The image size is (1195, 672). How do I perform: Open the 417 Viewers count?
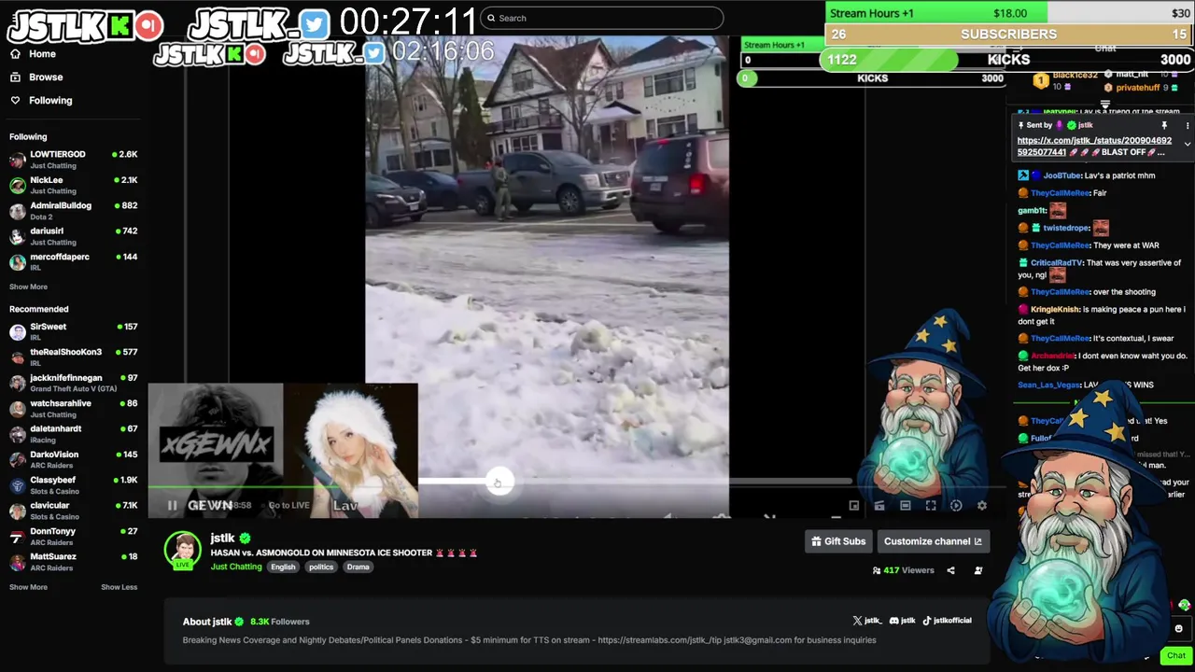point(903,570)
